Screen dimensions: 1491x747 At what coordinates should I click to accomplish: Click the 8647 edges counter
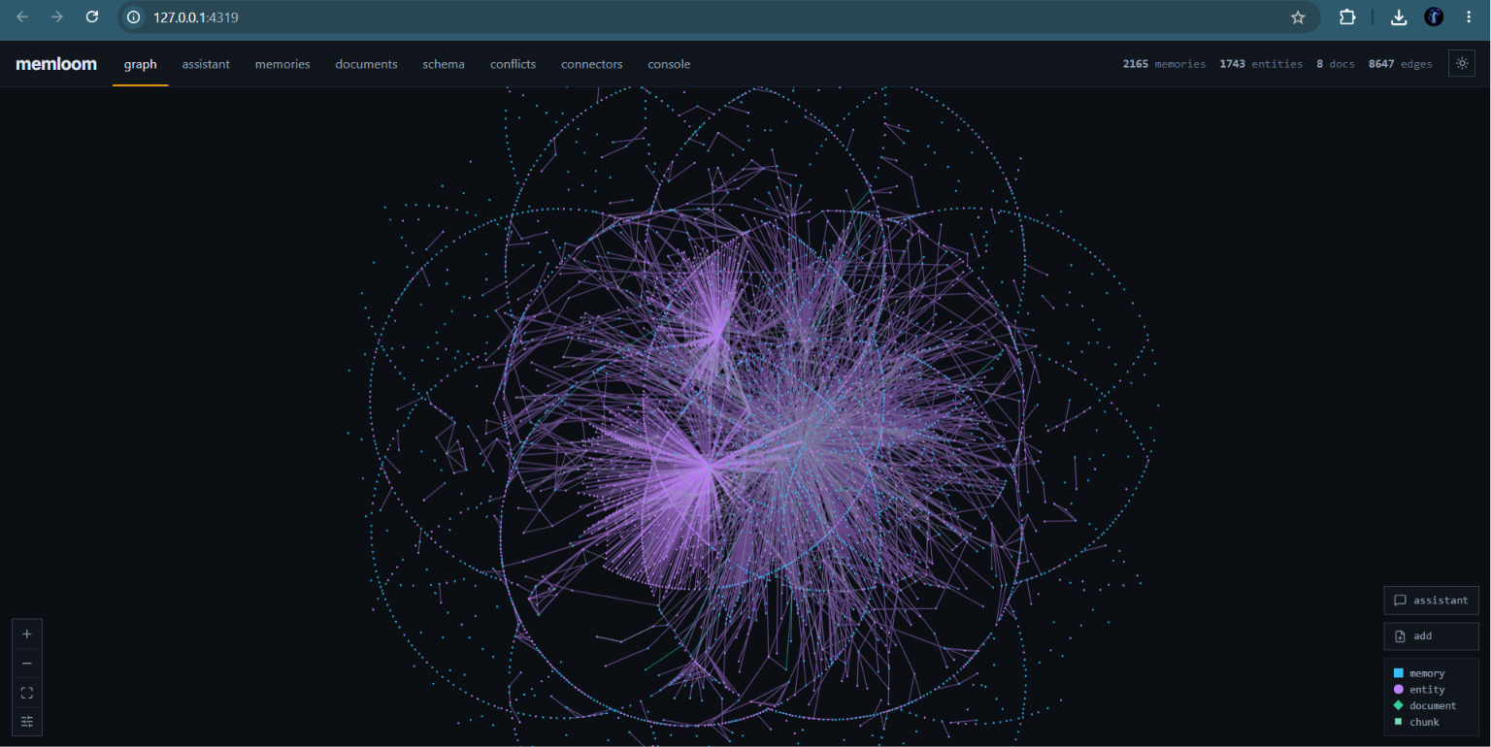pyautogui.click(x=1400, y=64)
